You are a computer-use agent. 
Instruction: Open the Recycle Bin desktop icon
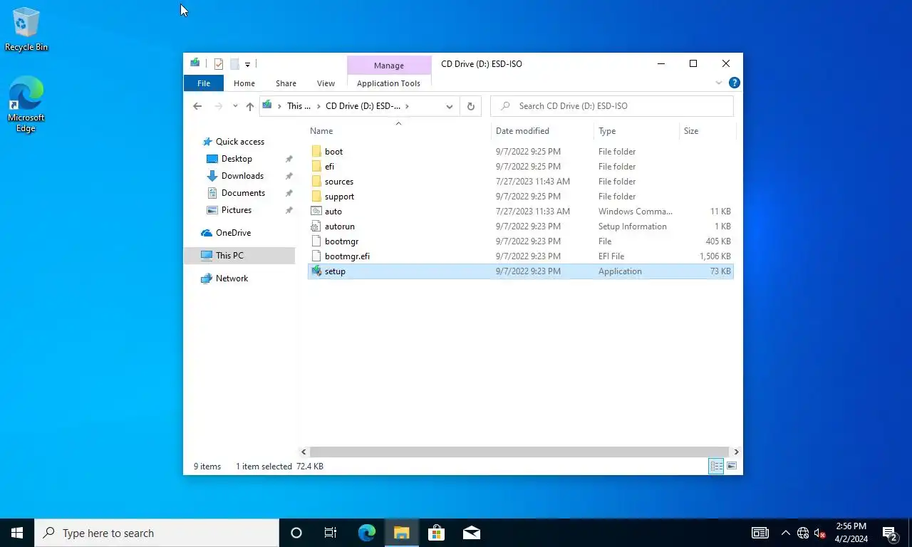(26, 29)
